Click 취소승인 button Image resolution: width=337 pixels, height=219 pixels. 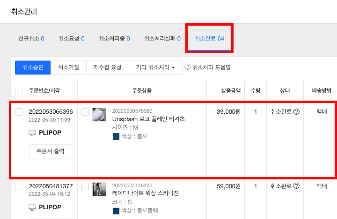point(33,68)
